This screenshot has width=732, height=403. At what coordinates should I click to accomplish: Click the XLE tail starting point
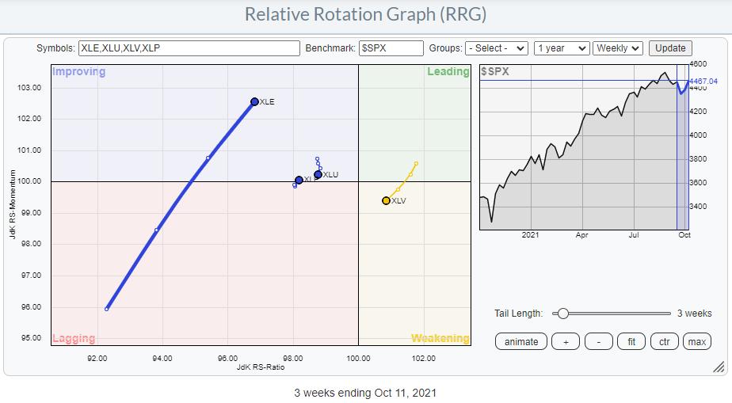[107, 309]
